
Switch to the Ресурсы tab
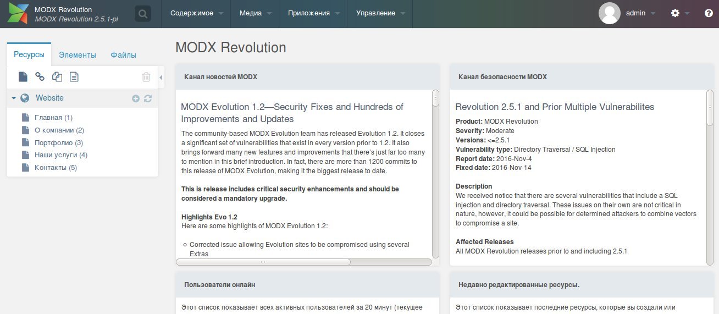(29, 54)
